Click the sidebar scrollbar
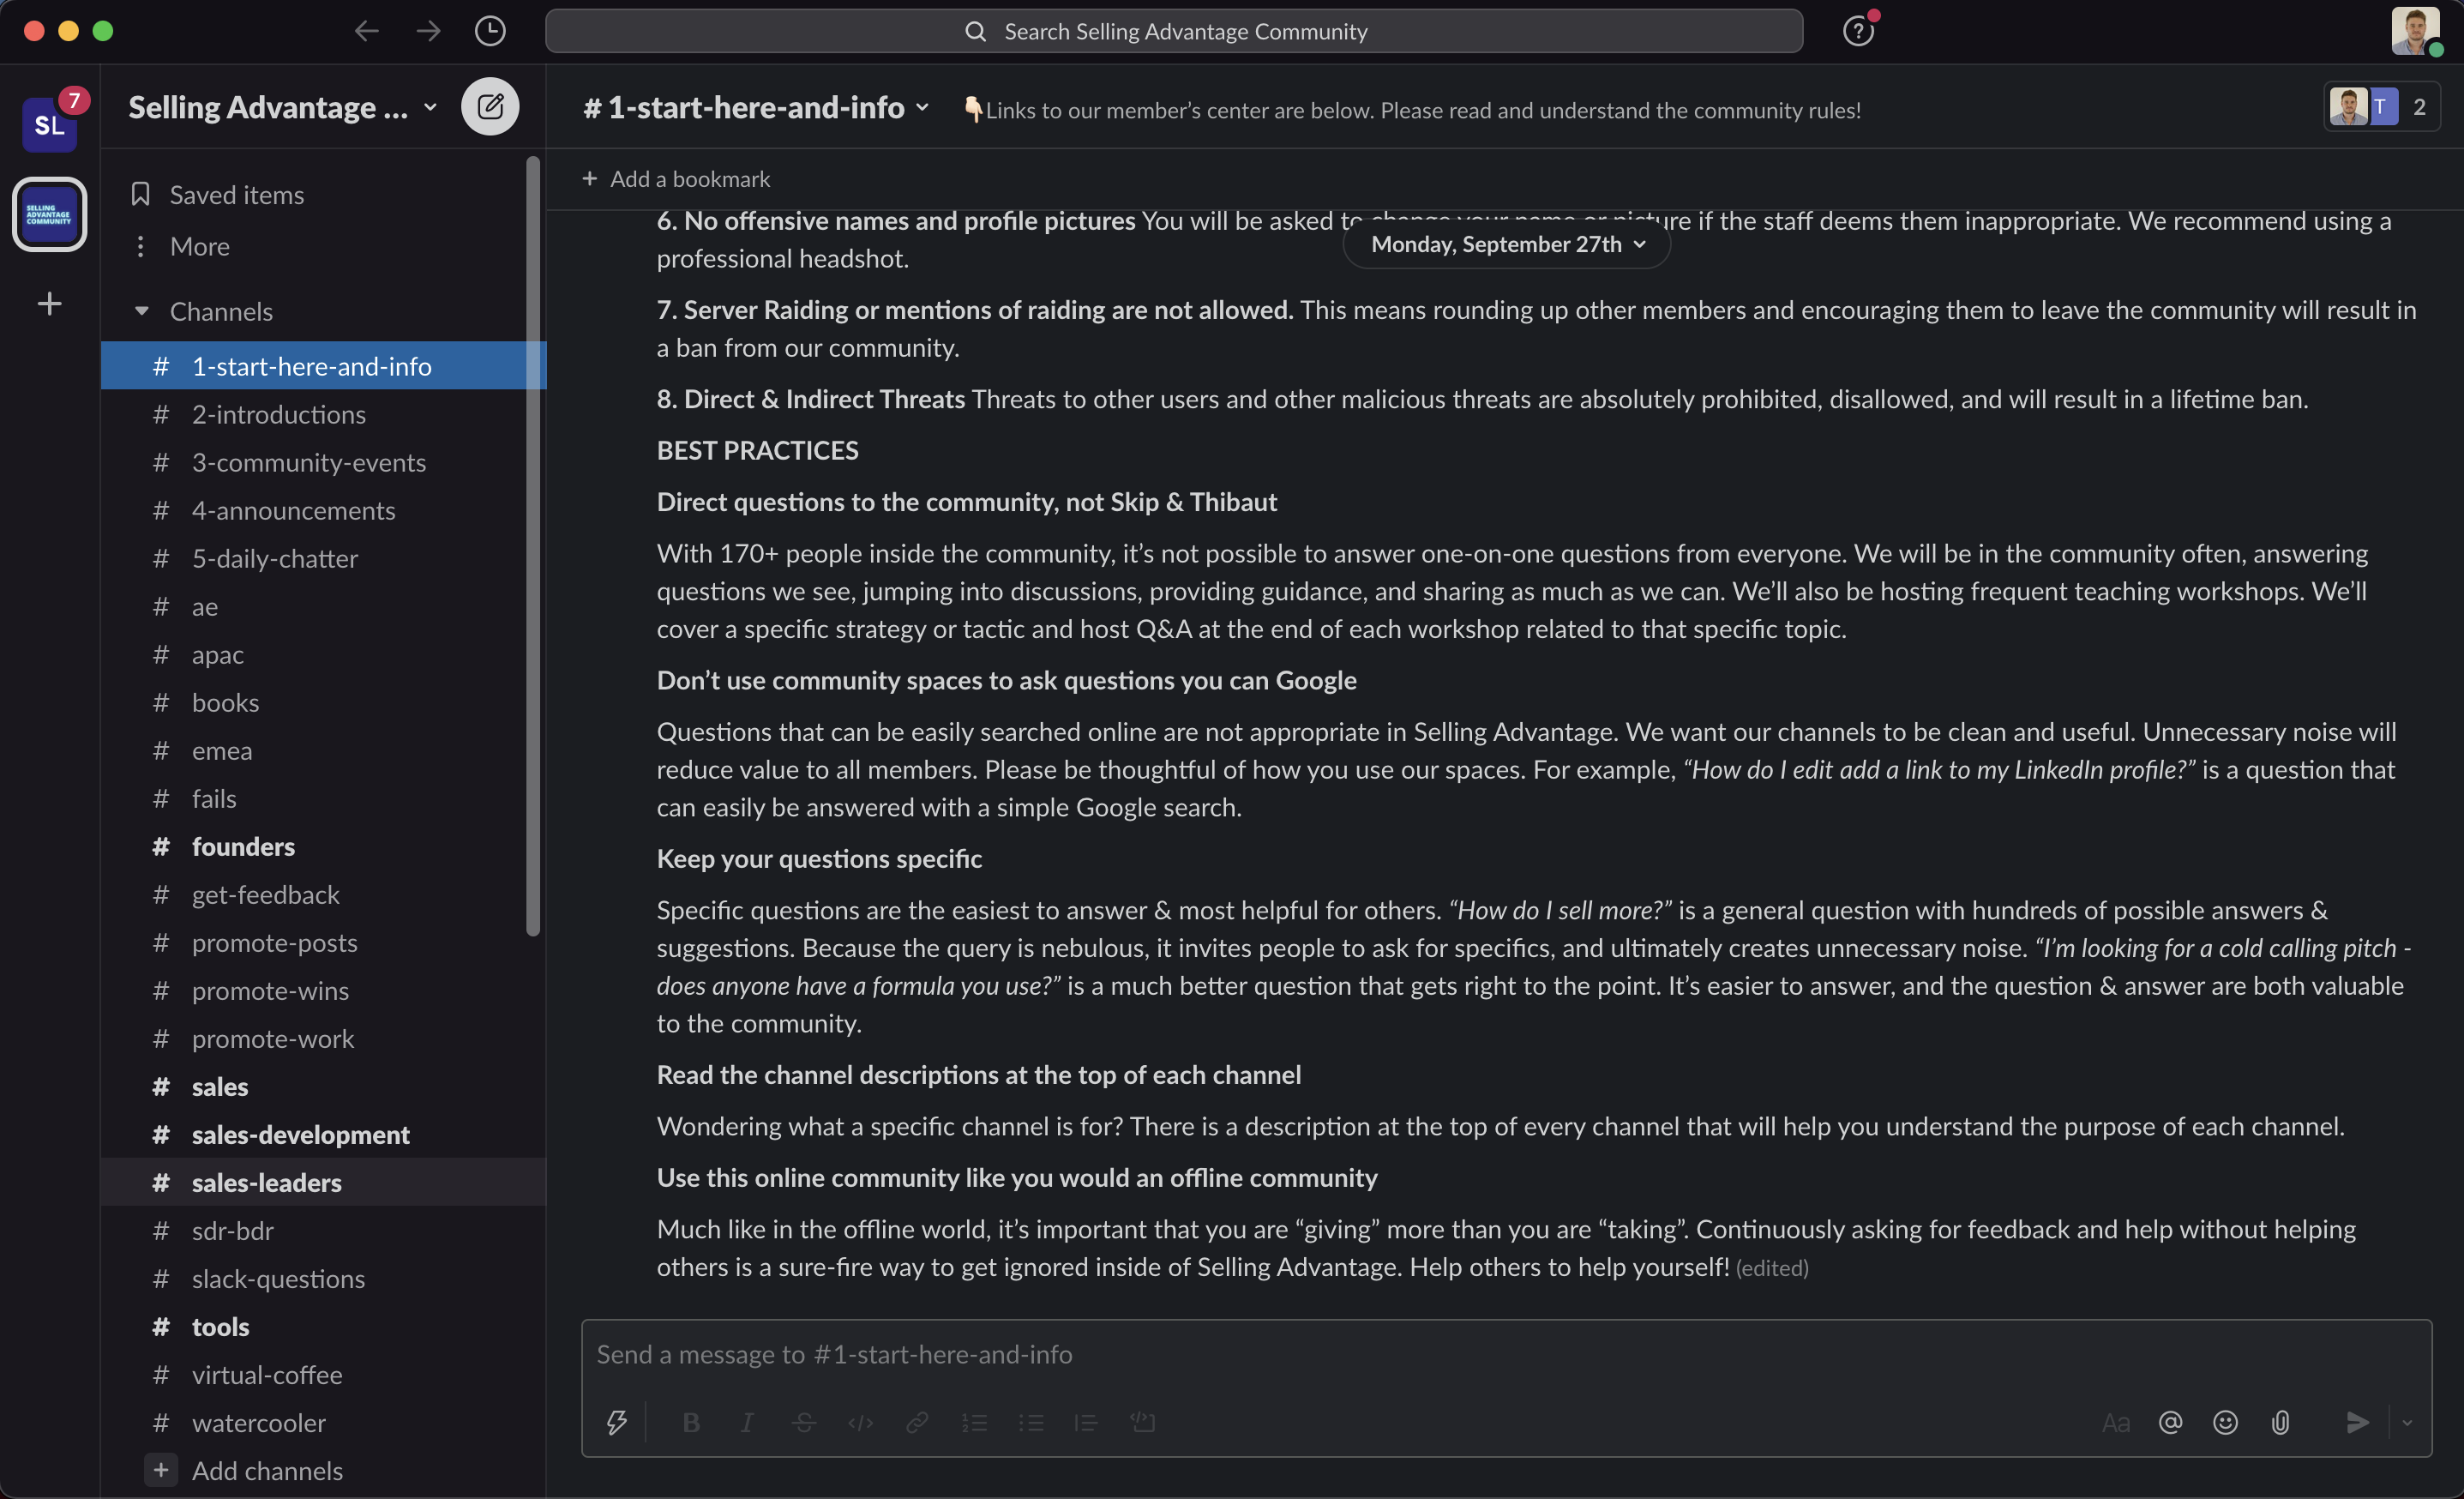The height and width of the screenshot is (1499, 2464). 533,546
